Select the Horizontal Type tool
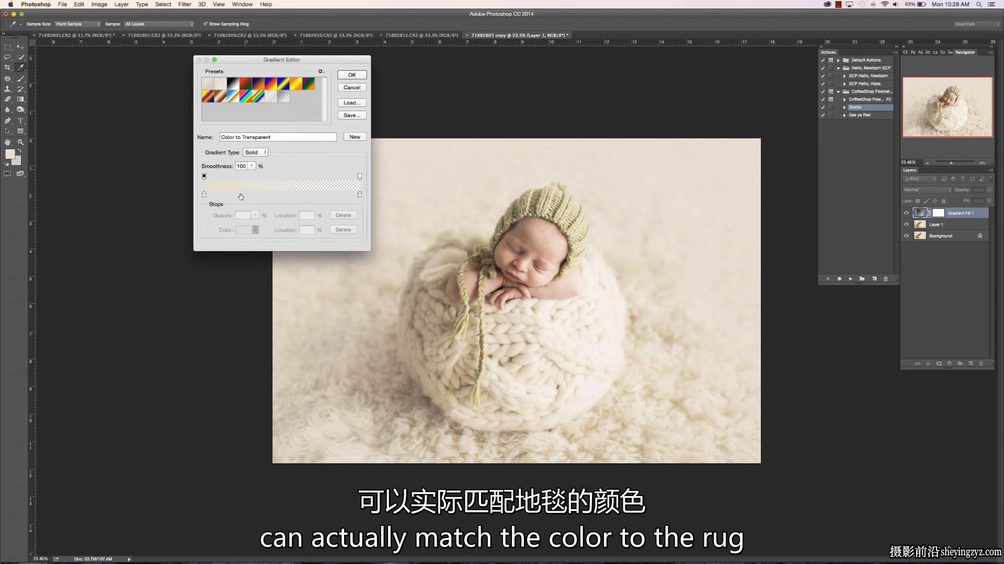 (x=20, y=121)
